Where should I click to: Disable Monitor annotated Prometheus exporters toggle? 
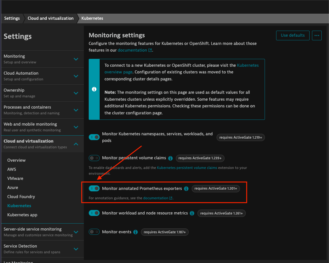click(94, 189)
